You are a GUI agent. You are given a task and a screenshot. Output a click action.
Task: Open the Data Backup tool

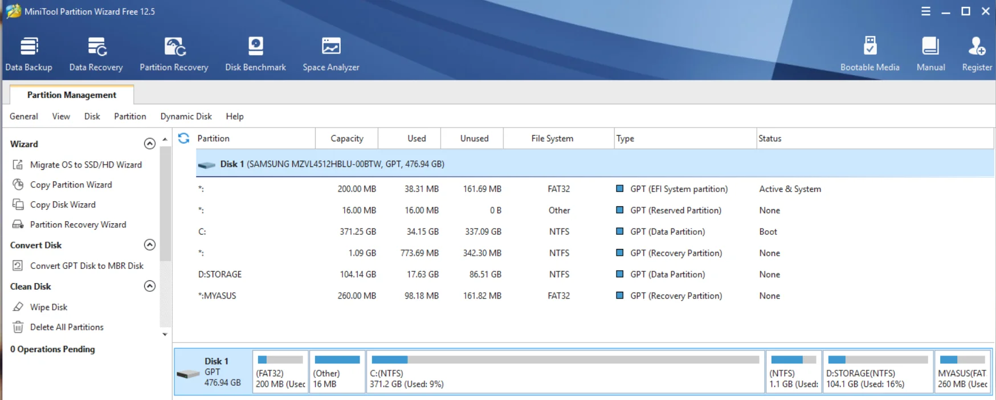[x=29, y=54]
